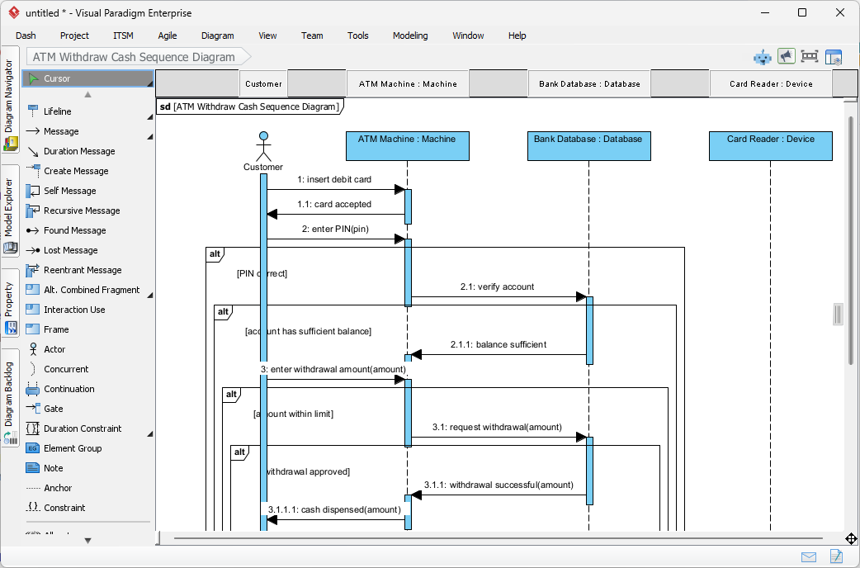
Task: Select the Lifeline tool in palette
Action: [x=57, y=111]
